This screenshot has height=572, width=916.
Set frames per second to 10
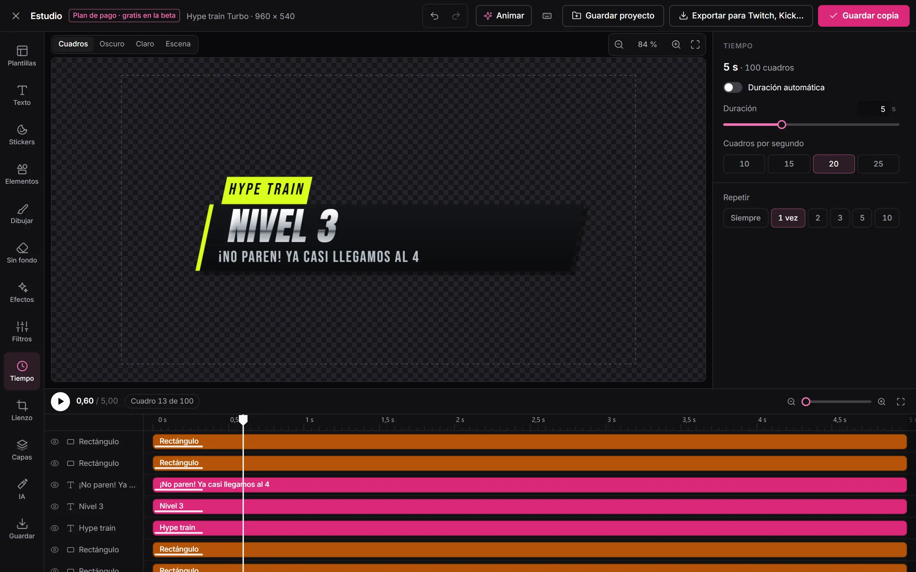[x=744, y=164]
